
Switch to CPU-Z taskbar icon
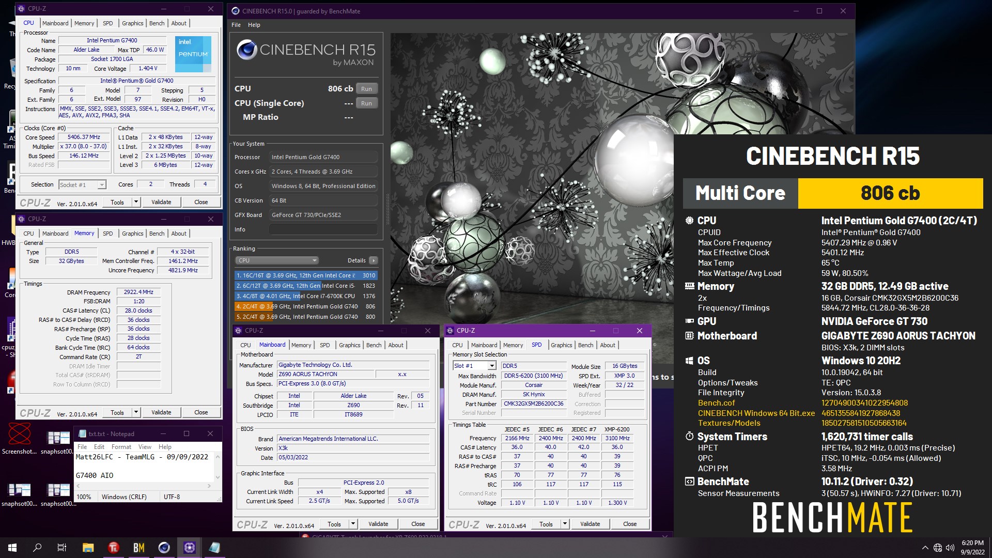189,548
